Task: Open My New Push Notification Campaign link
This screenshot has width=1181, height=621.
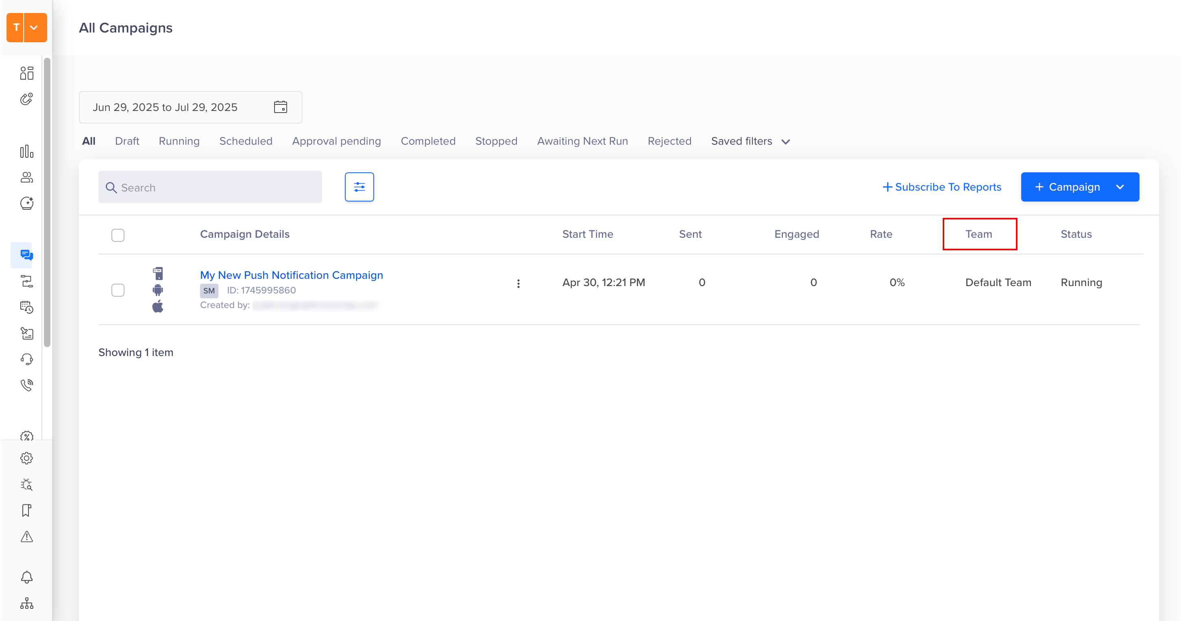Action: coord(291,275)
